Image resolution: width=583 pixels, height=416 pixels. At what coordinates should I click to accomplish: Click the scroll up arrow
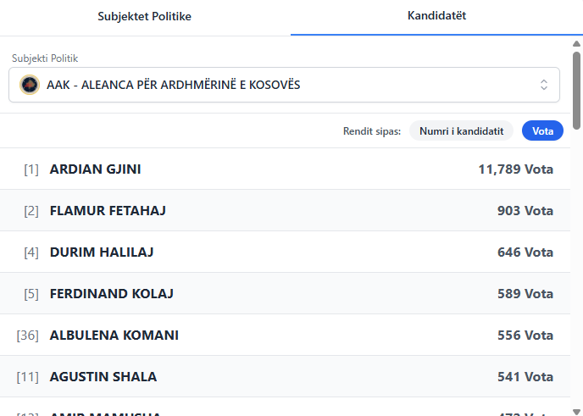(x=577, y=44)
